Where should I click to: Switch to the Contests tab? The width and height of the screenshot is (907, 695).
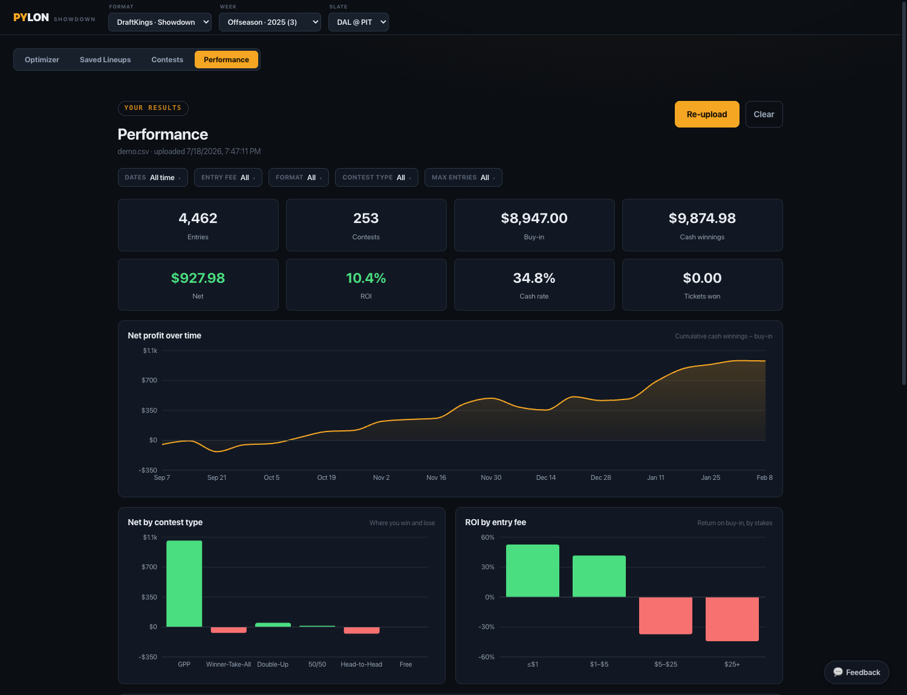click(167, 60)
